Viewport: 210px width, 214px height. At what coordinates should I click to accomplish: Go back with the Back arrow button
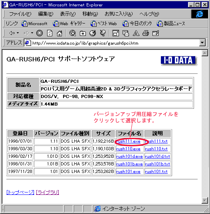[12, 33]
